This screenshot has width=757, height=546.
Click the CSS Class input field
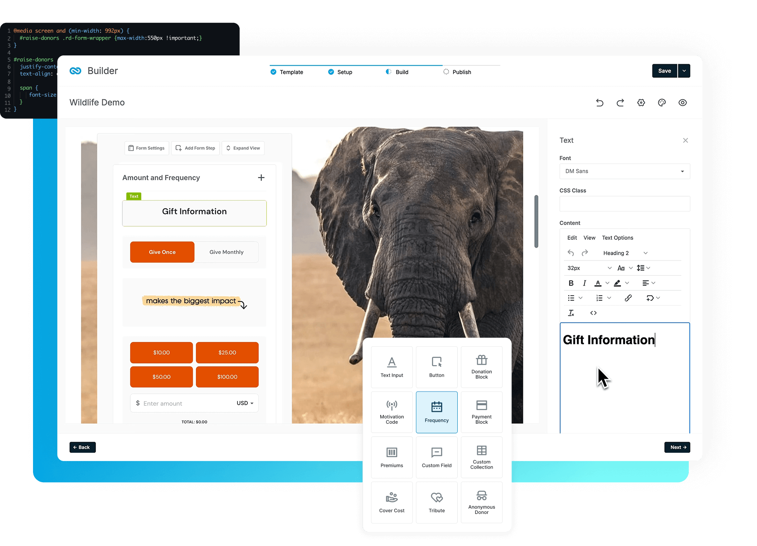(624, 204)
